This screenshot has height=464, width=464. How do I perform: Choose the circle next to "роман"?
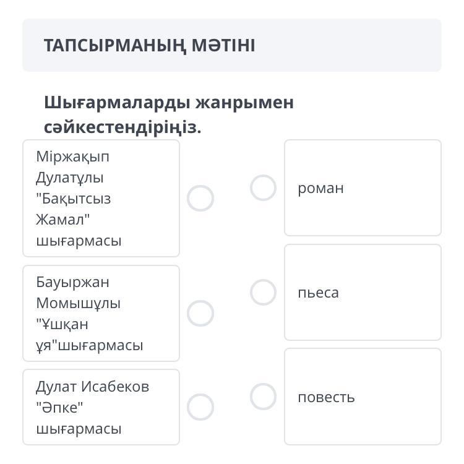coord(263,187)
